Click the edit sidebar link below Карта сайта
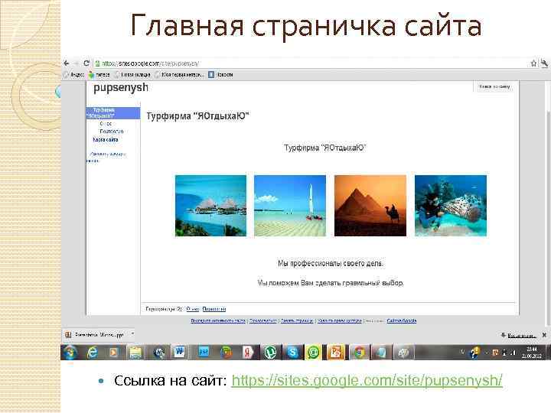This screenshot has width=551, height=413. [x=106, y=157]
